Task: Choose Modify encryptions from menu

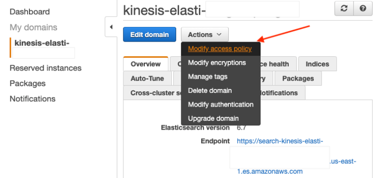Action: (x=217, y=63)
